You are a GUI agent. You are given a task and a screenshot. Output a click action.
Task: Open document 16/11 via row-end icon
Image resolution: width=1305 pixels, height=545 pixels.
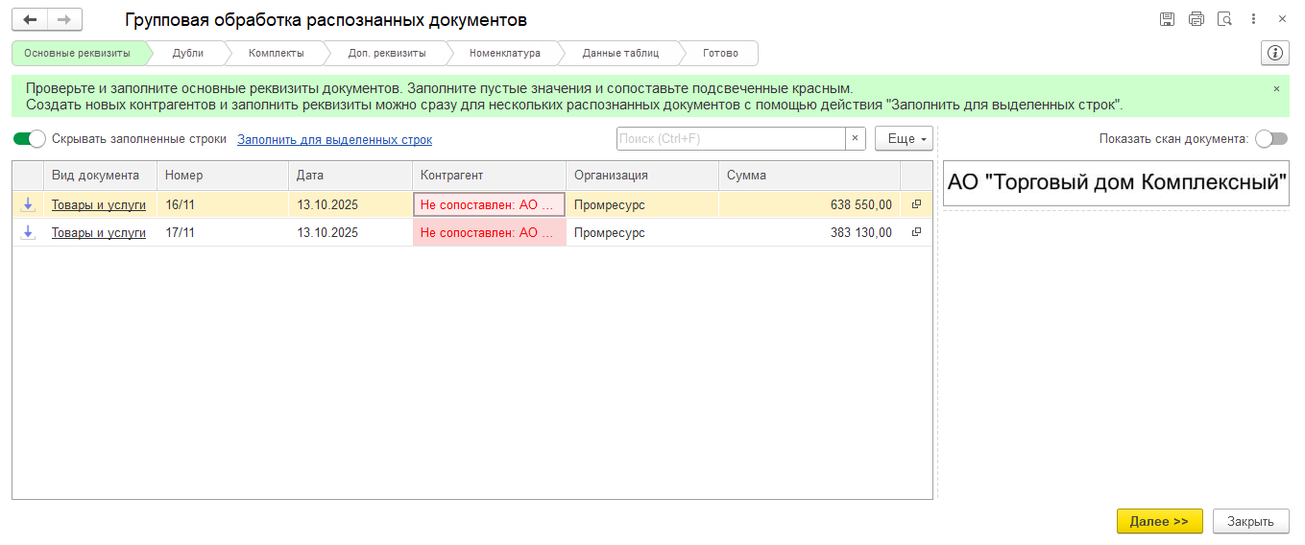[x=916, y=204]
